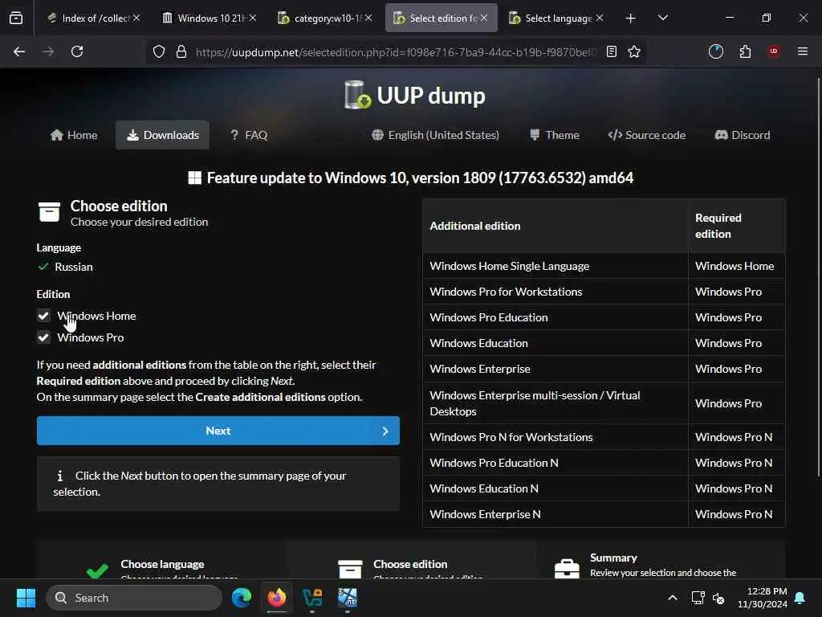
Task: Open the notifications bell icon
Action: click(800, 598)
